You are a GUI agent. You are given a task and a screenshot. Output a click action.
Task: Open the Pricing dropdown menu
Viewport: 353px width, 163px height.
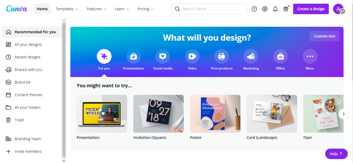coord(146,9)
